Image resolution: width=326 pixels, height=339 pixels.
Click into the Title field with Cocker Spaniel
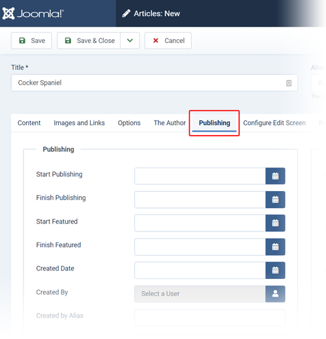click(x=155, y=83)
